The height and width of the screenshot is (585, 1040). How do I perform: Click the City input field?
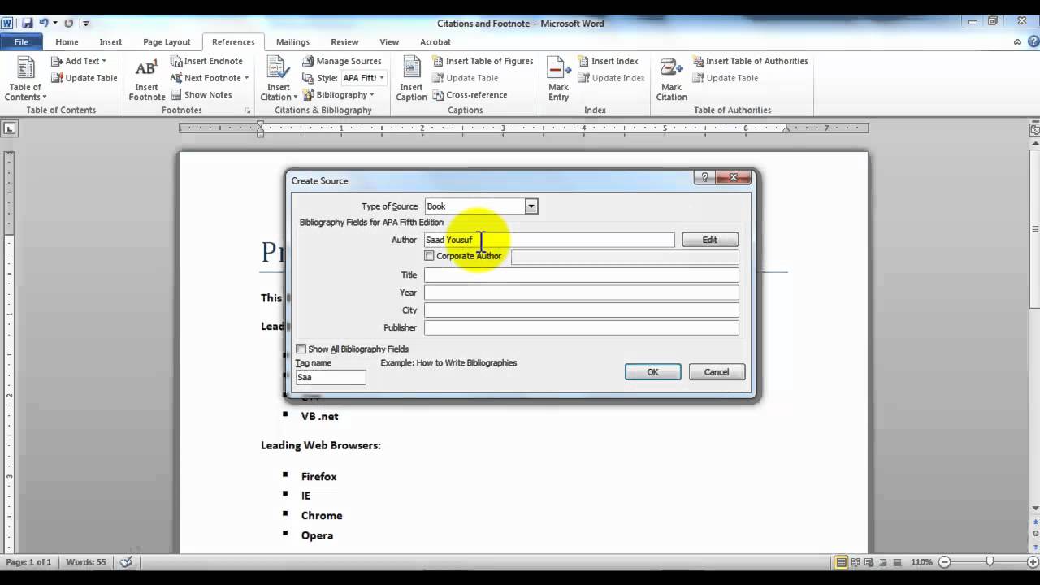582,310
